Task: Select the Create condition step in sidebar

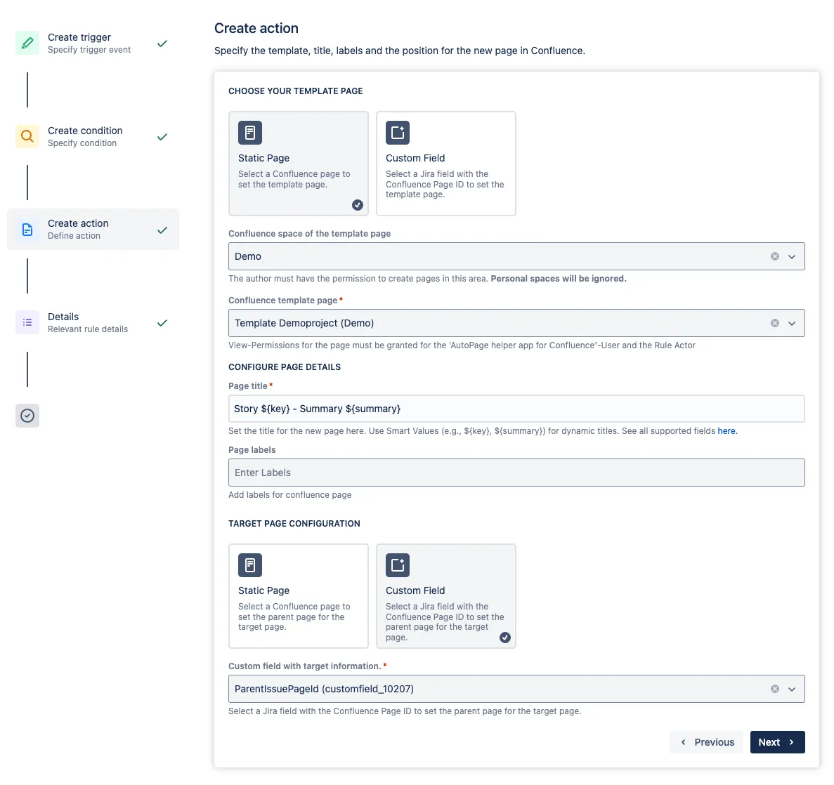Action: tap(84, 136)
